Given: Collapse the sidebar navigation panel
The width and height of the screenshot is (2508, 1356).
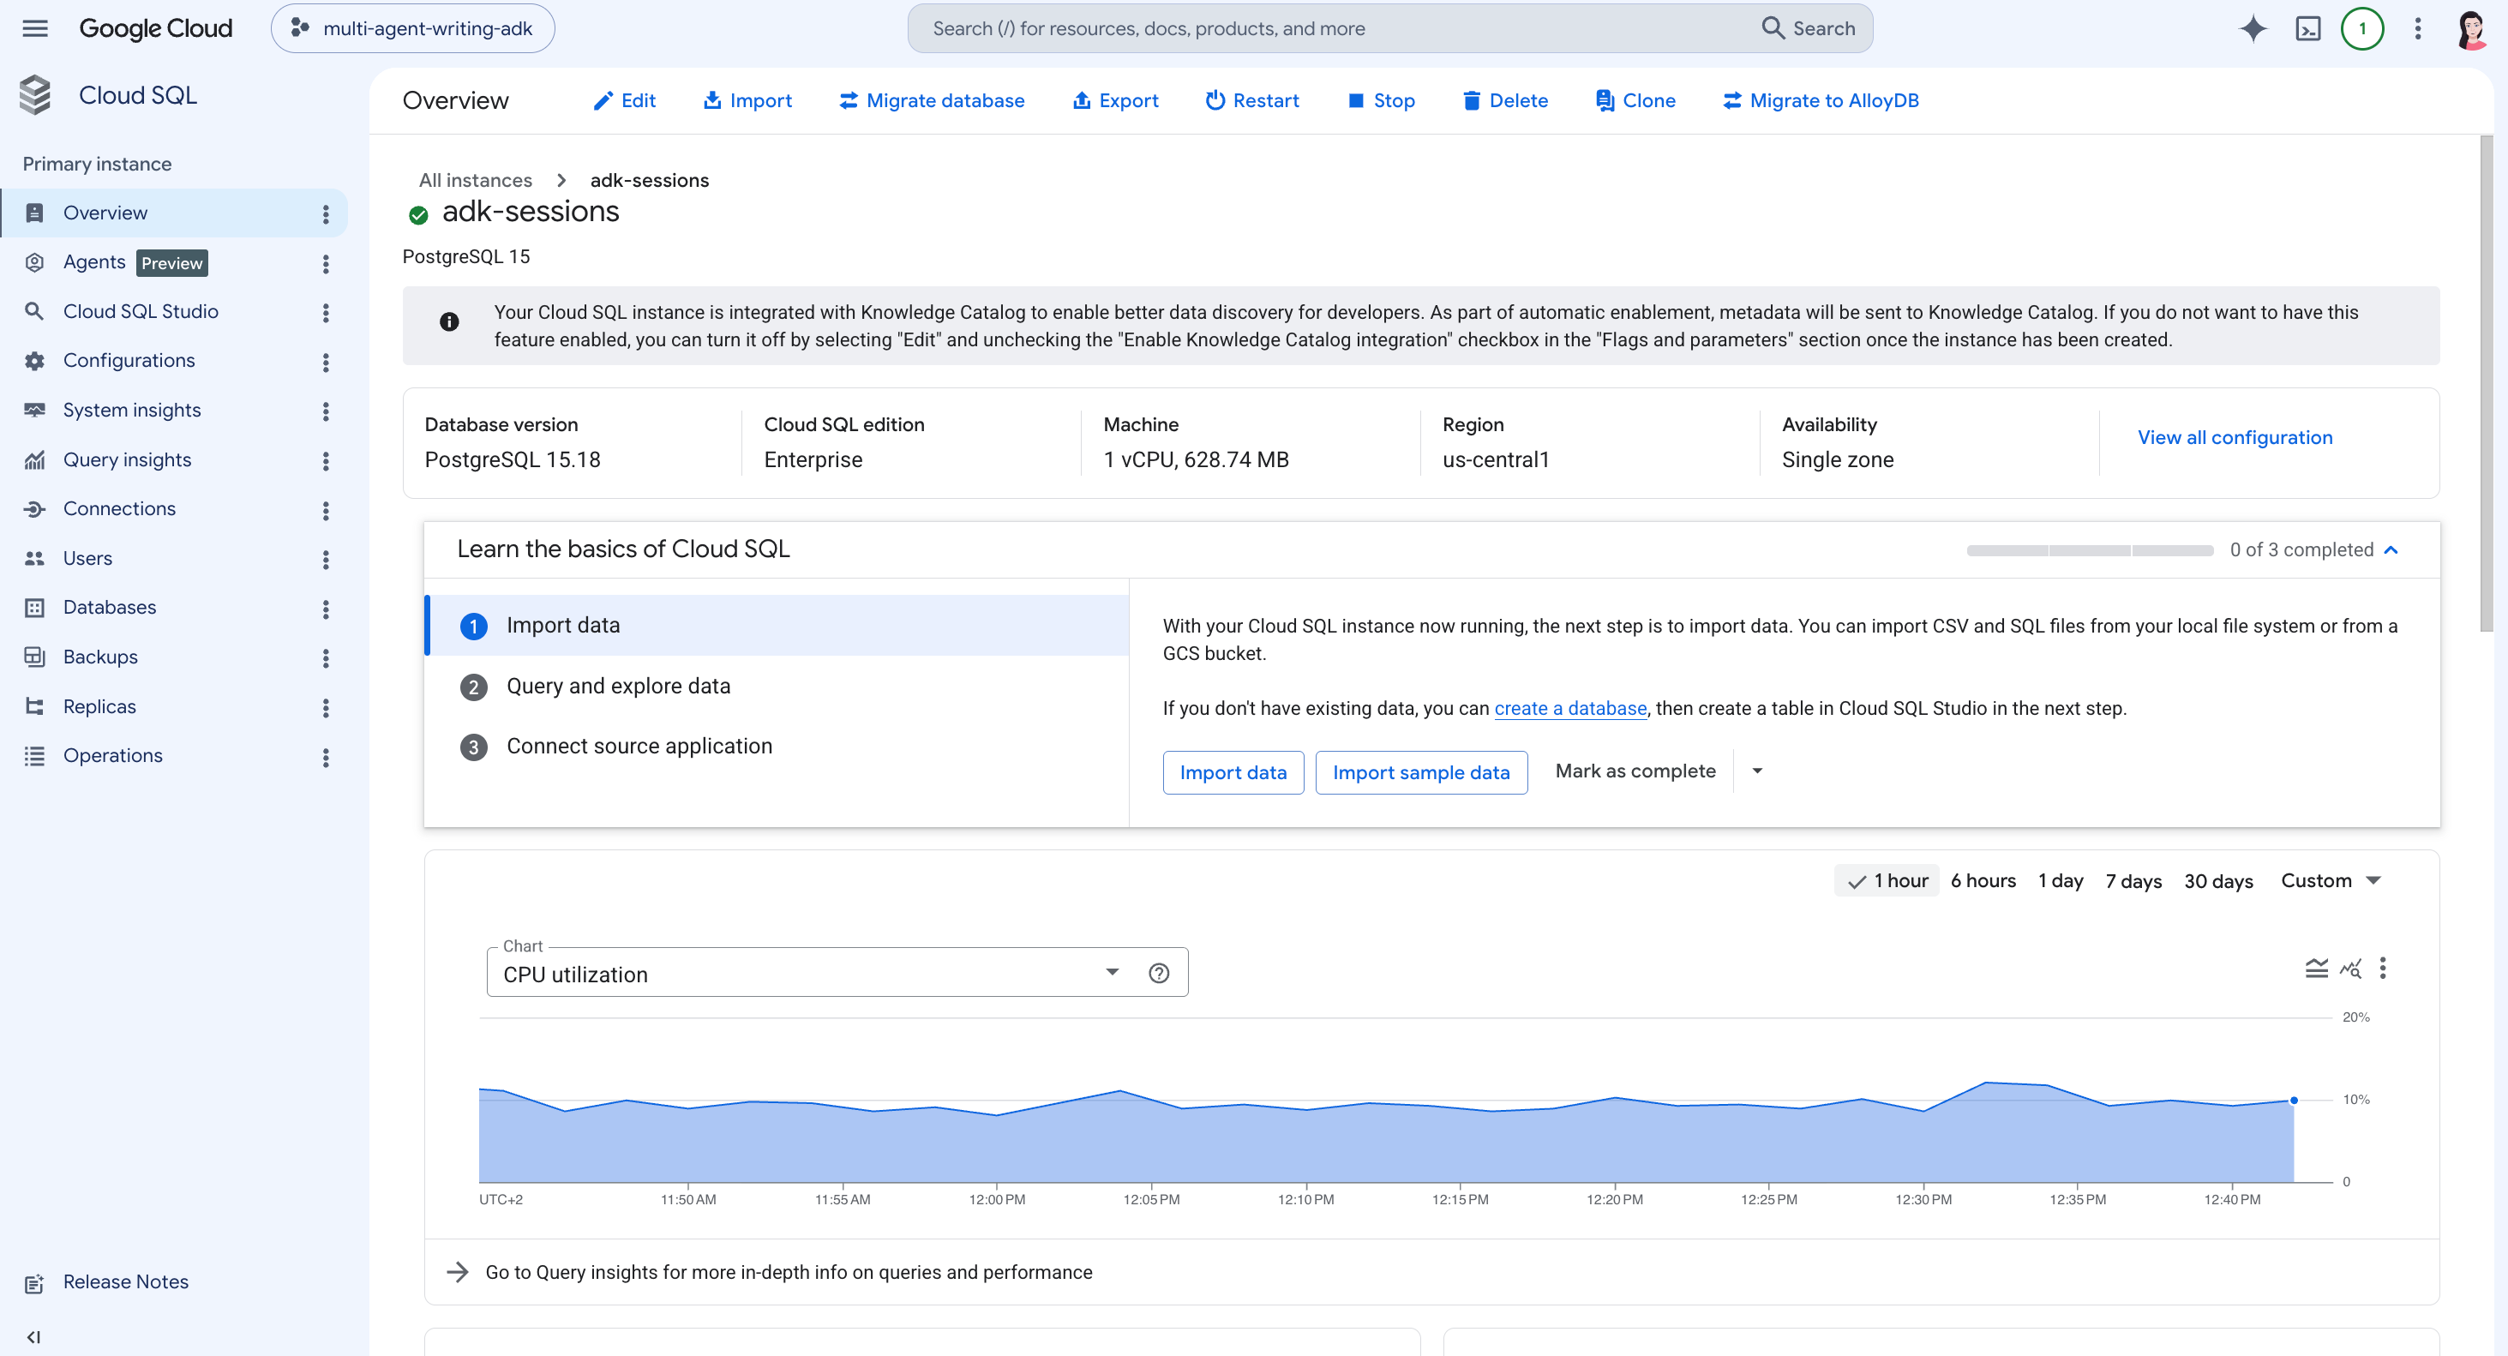Looking at the screenshot, I should pyautogui.click(x=34, y=1336).
